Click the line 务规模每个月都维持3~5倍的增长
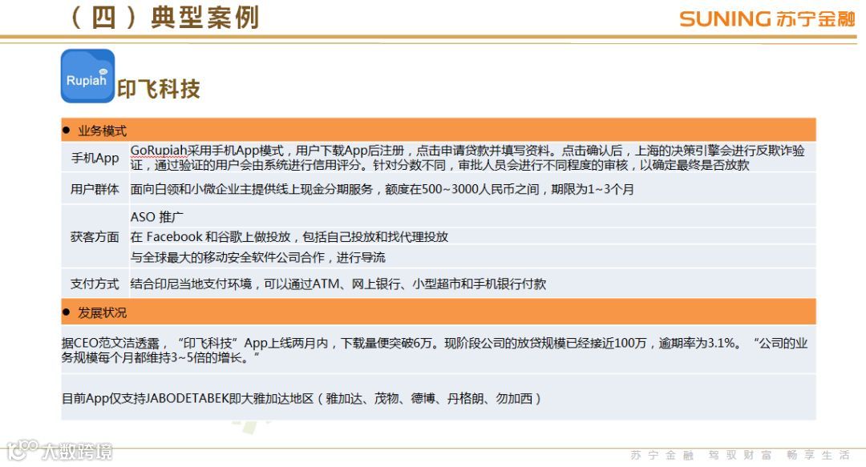The width and height of the screenshot is (866, 467). pos(160,358)
